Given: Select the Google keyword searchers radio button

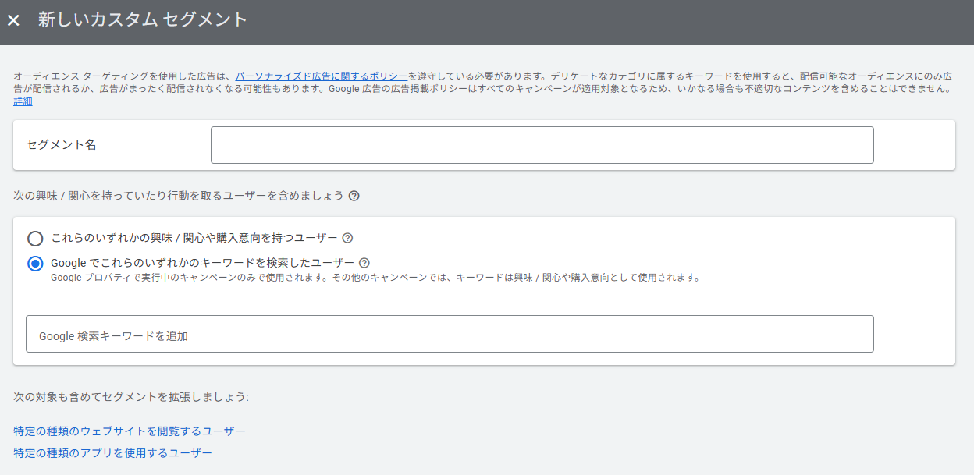Looking at the screenshot, I should click(35, 264).
